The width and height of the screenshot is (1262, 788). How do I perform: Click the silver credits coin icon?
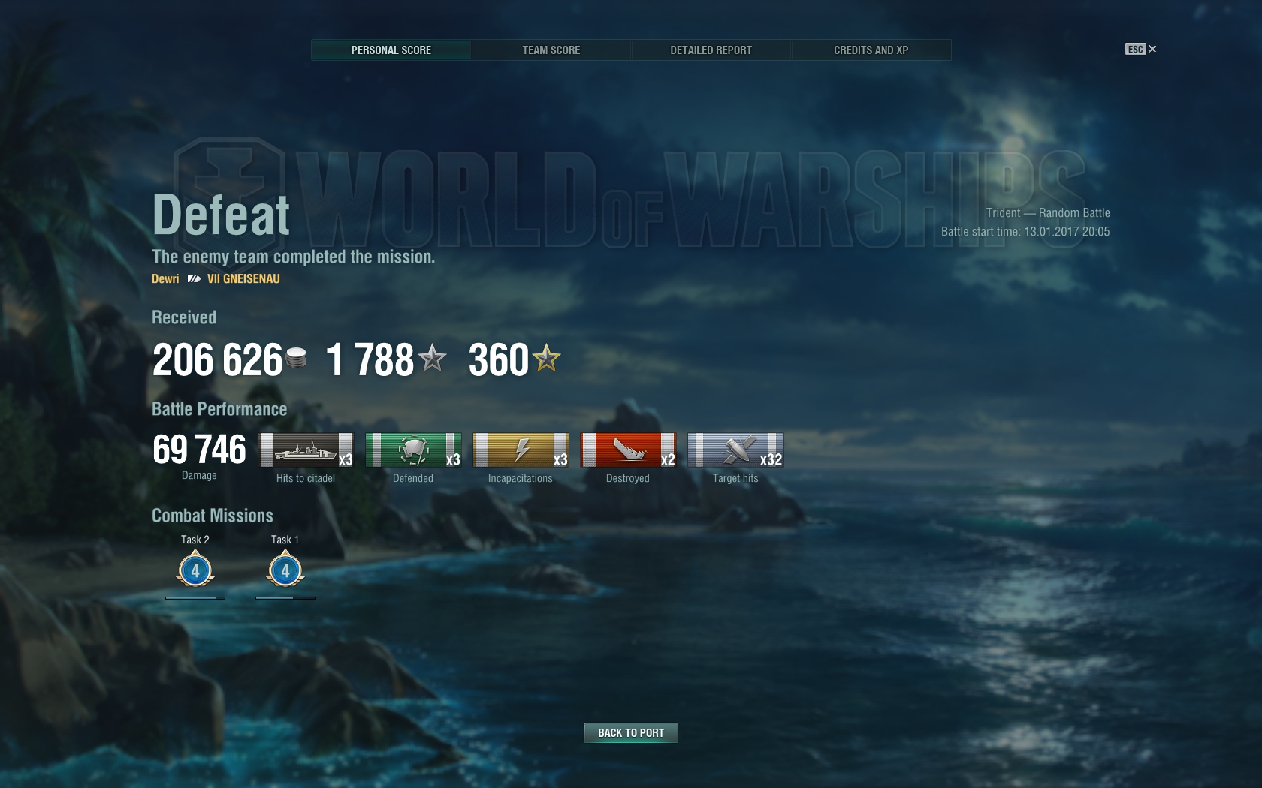pos(297,359)
